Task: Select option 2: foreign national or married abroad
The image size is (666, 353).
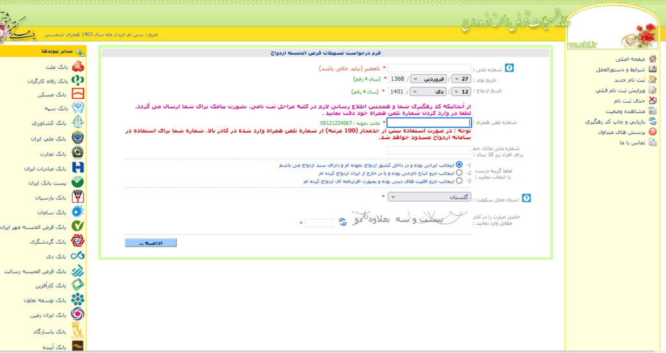Action: pos(459,173)
